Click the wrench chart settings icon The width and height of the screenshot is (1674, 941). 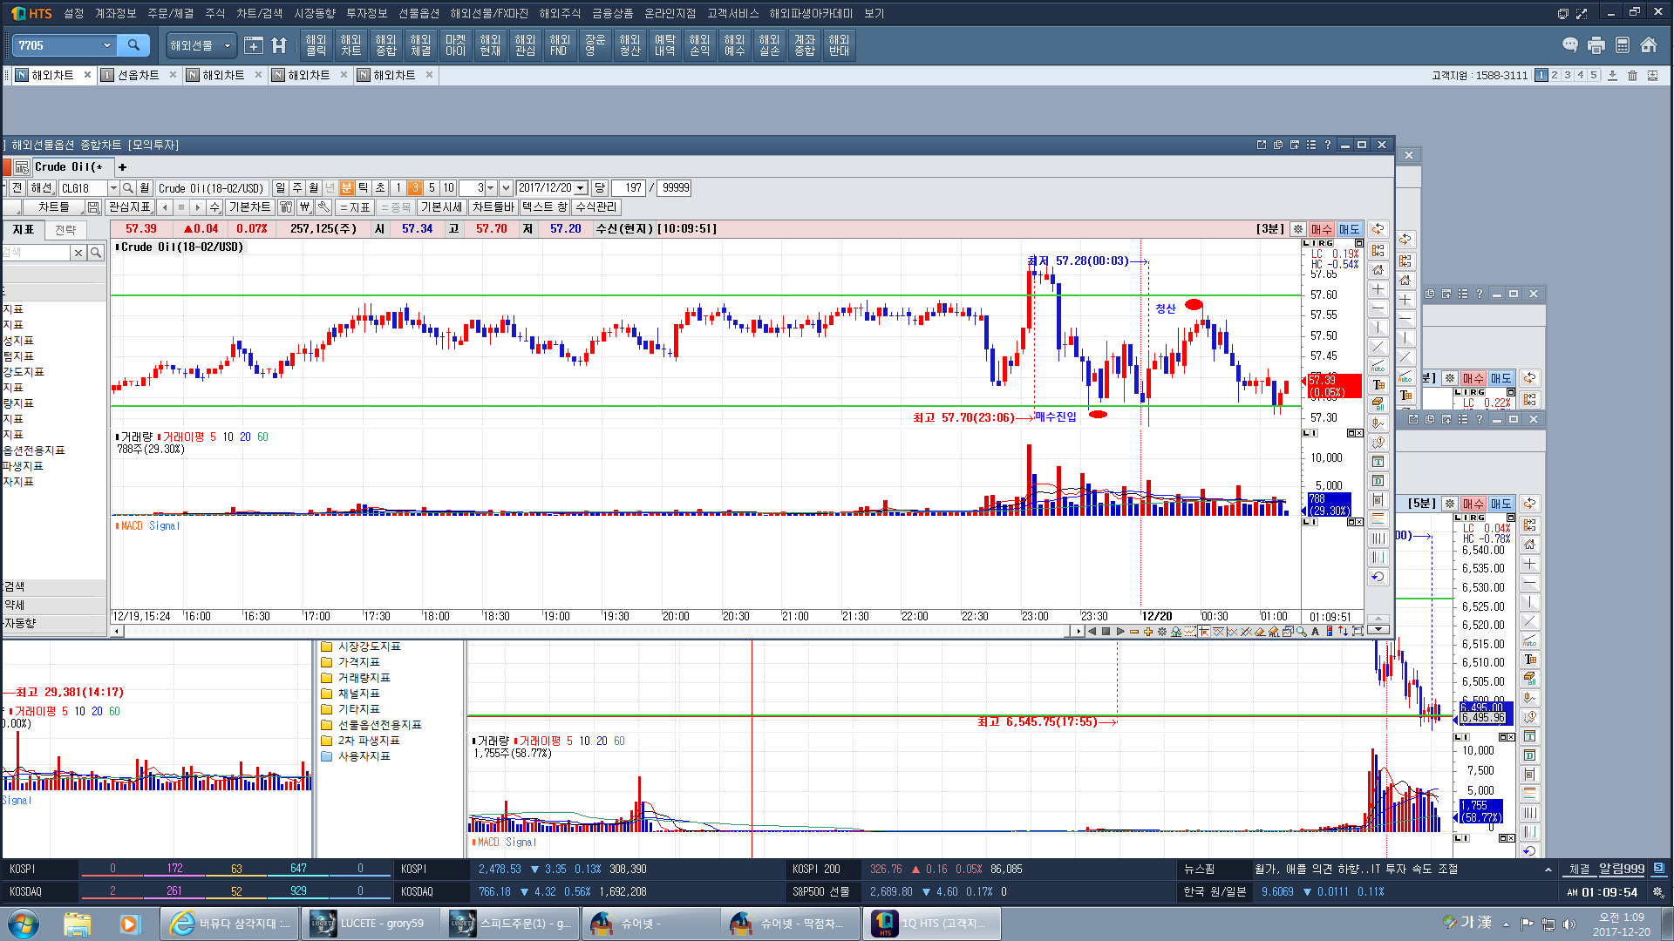(323, 207)
